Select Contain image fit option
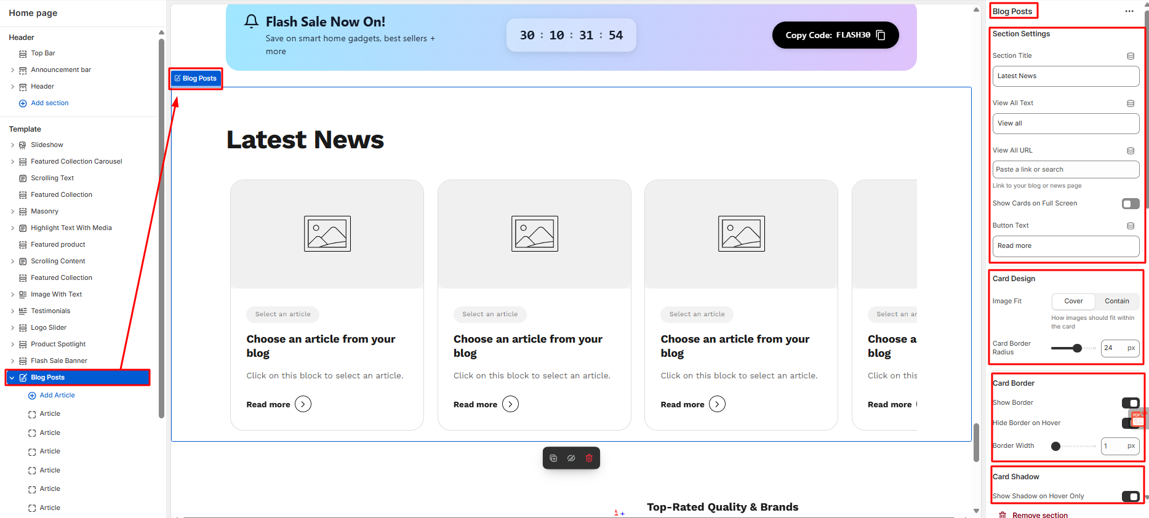1149x518 pixels. coord(1116,301)
